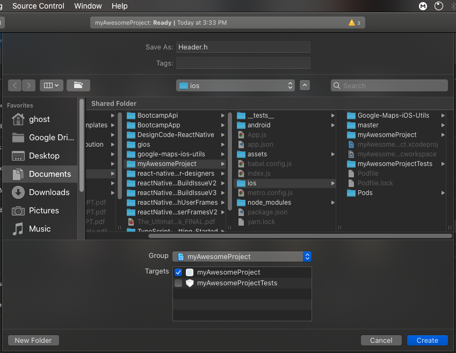Screen dimensions: 456x353
Task: Select Documents in sidebar
Action: (40, 174)
